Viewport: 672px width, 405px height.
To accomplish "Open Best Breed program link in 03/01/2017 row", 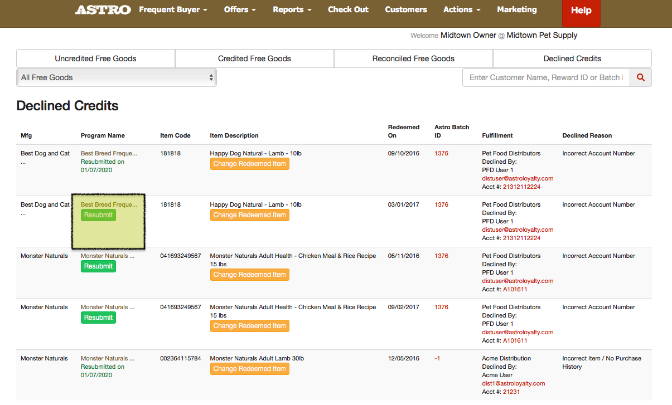I will click(x=109, y=204).
